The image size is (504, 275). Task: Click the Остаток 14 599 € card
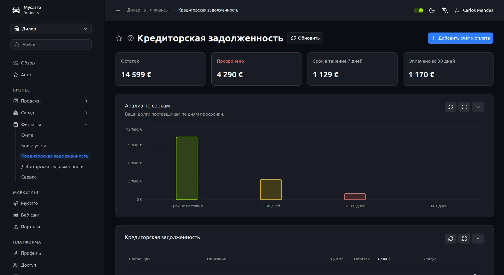coord(161,69)
